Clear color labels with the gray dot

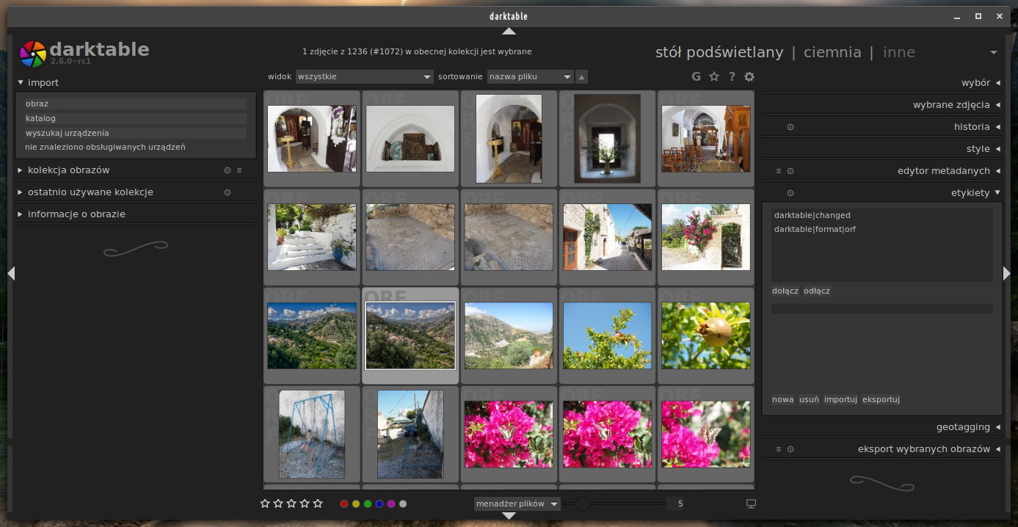click(x=403, y=504)
